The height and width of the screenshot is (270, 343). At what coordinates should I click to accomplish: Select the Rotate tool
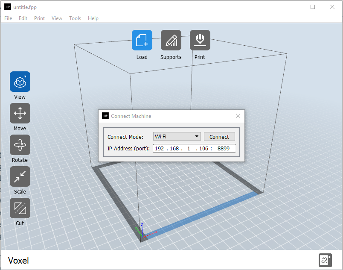(20, 145)
